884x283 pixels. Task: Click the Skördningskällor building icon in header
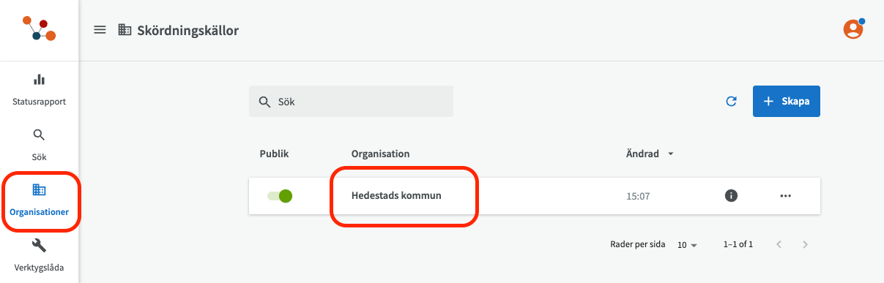125,30
